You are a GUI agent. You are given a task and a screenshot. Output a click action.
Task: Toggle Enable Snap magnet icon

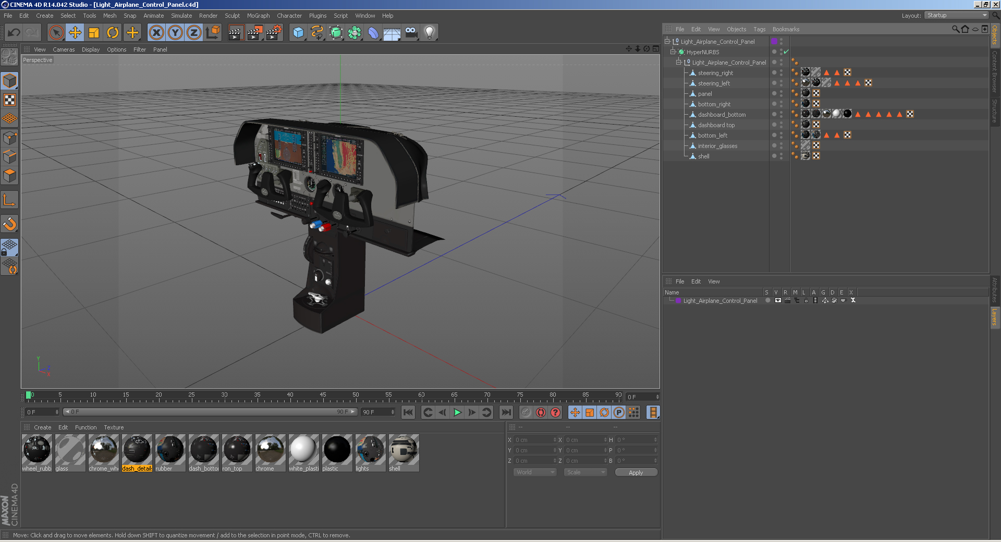point(9,224)
